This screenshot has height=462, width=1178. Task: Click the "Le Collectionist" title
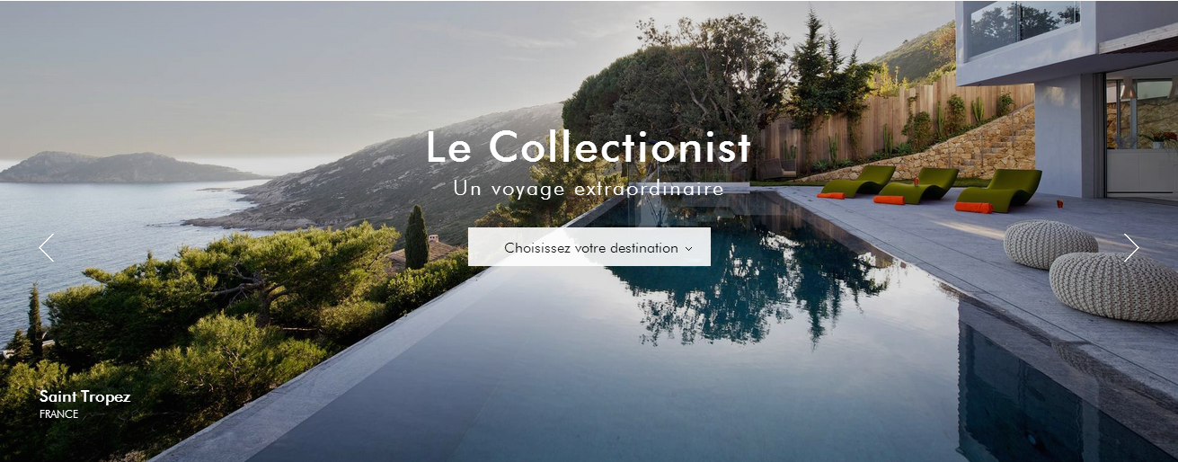[589, 147]
